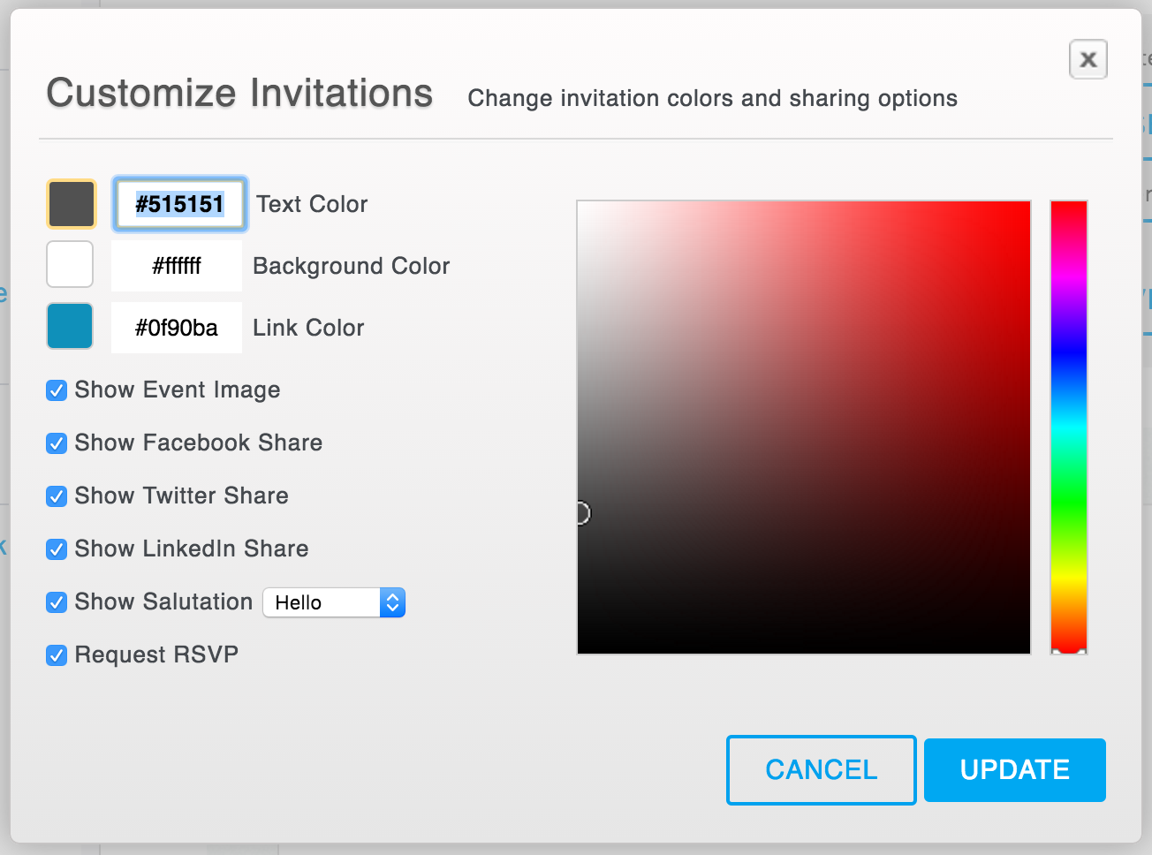Click the Link Color label

[308, 328]
